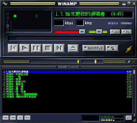Click playlist mini Play button

tap(104, 120)
